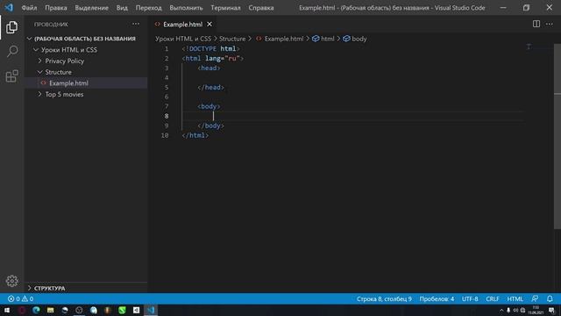Change language mode via HTML status item
The width and height of the screenshot is (561, 316).
515,298
